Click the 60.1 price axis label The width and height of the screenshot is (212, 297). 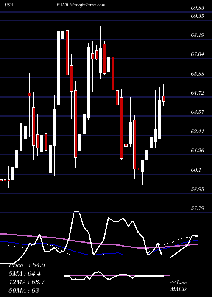(x=196, y=170)
